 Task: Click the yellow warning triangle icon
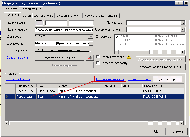[129, 57]
